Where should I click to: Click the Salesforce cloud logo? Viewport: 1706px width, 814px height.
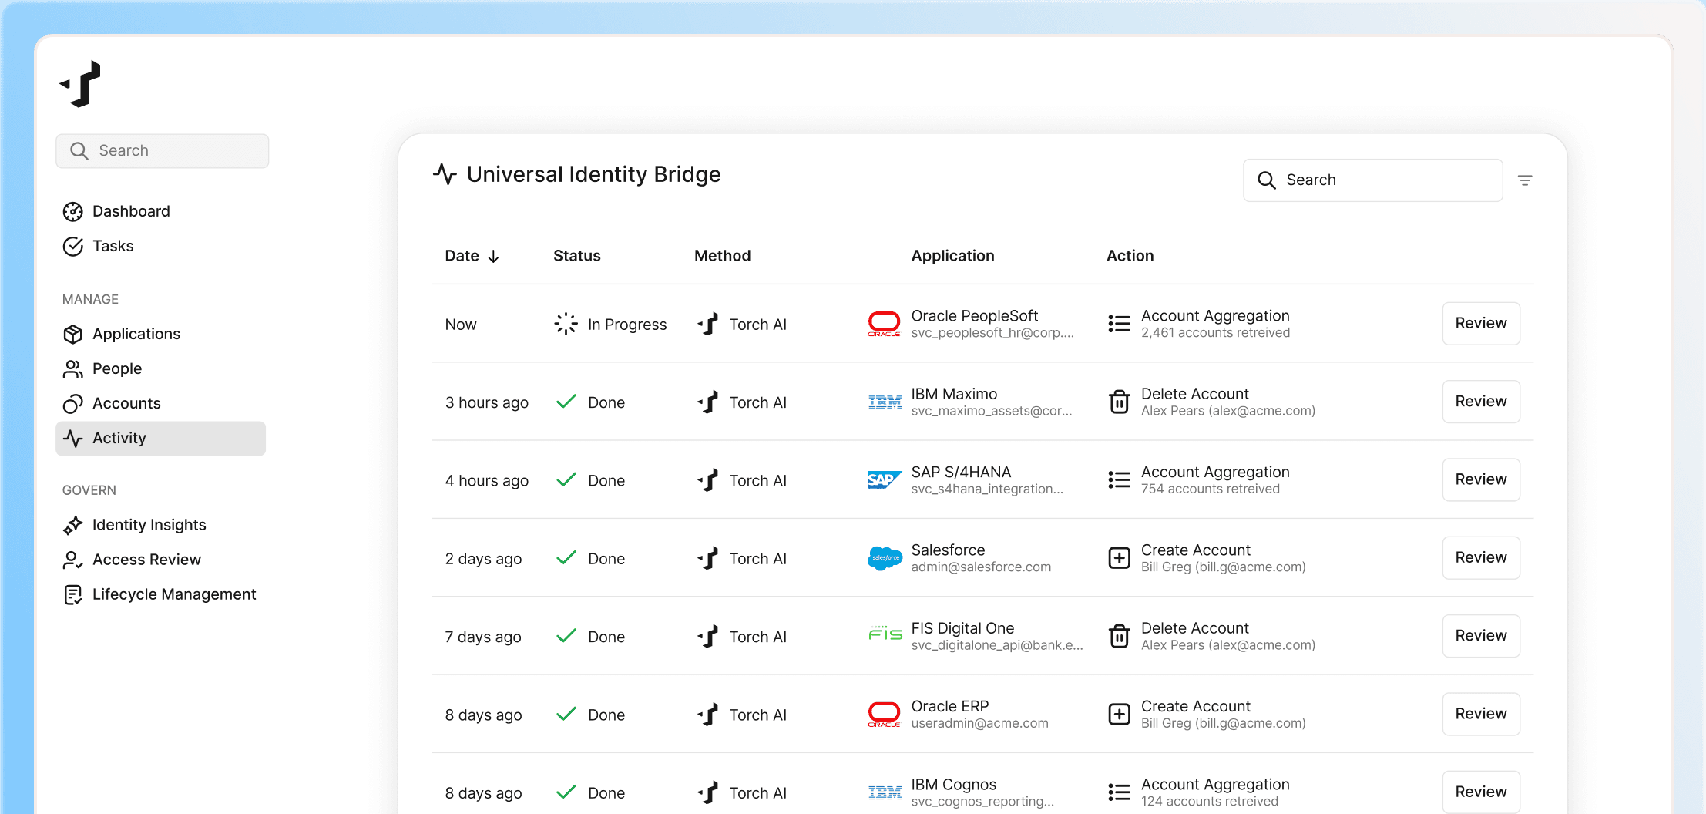885,558
